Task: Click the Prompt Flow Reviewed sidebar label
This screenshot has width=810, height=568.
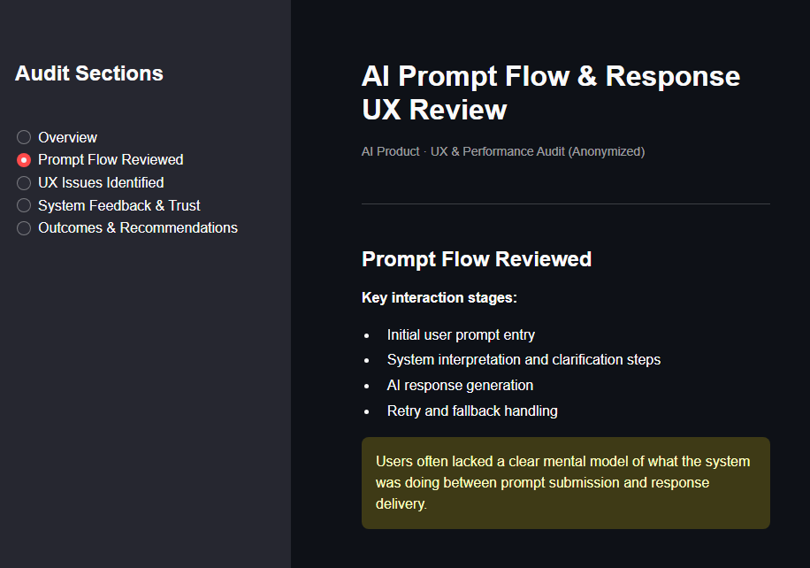Action: [111, 160]
